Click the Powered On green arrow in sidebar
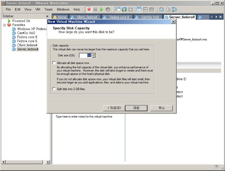Screen dimensions: 225x171 click(9, 21)
